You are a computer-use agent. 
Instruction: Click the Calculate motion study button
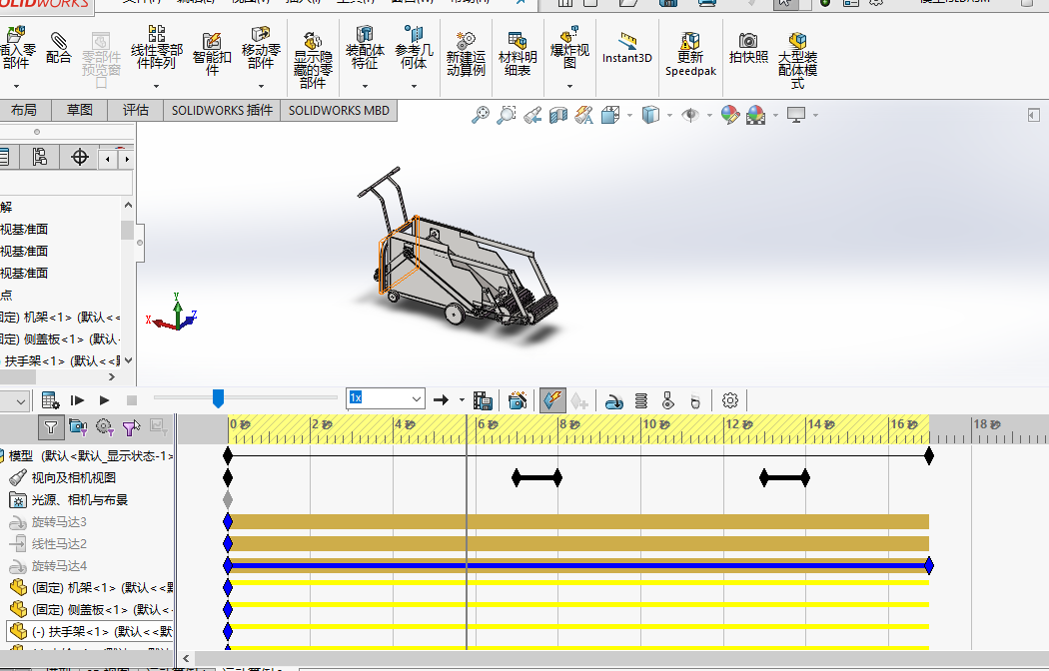[50, 400]
